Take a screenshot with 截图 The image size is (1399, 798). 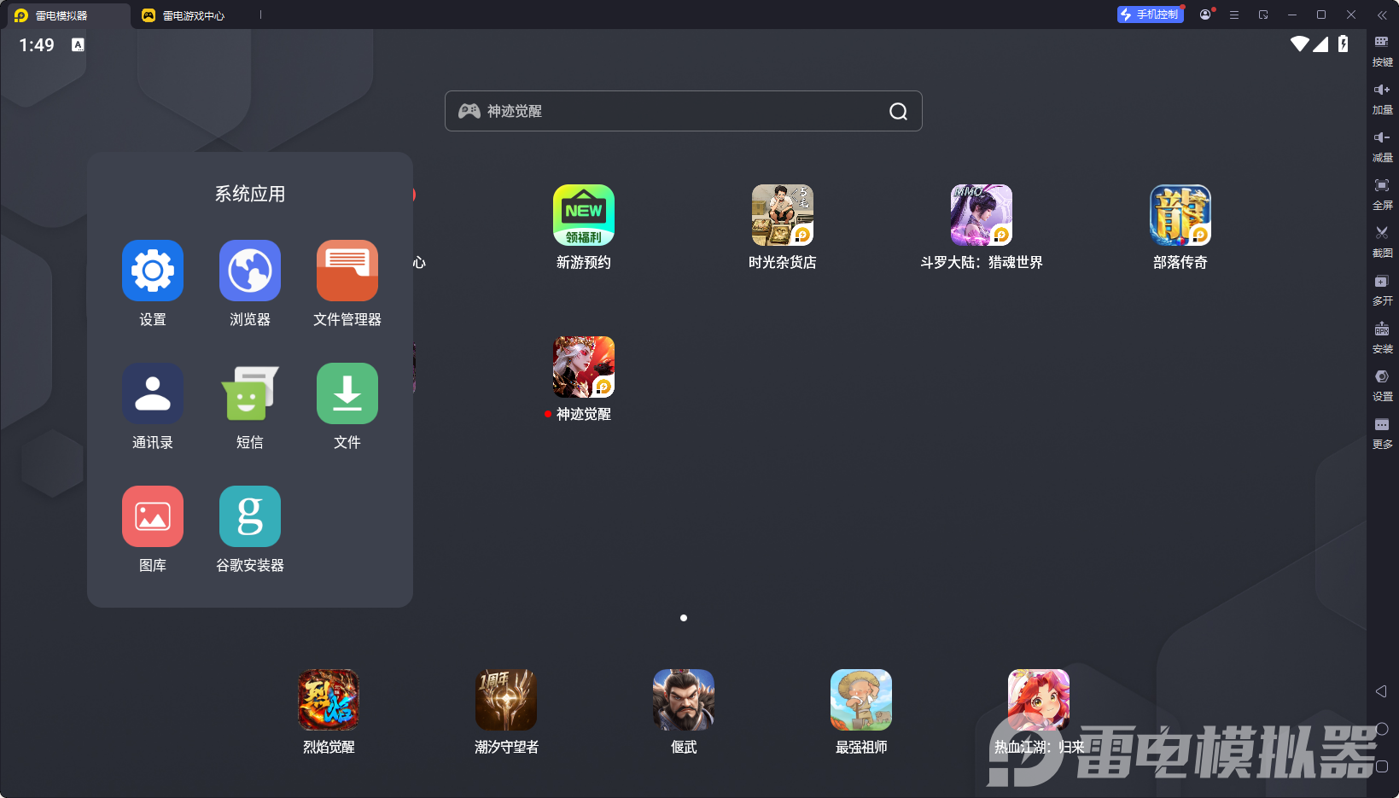1382,242
